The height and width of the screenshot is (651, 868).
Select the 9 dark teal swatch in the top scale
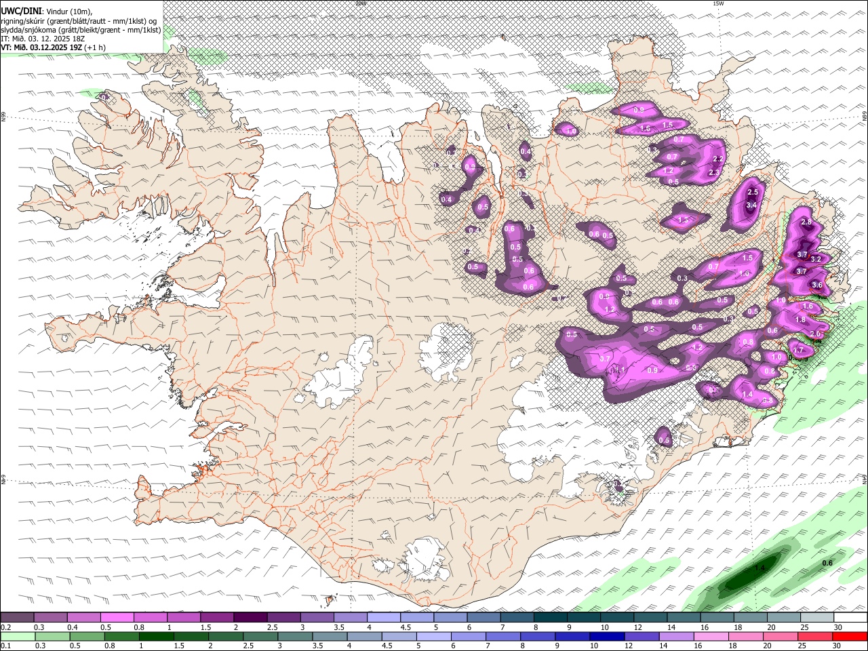pyautogui.click(x=583, y=618)
